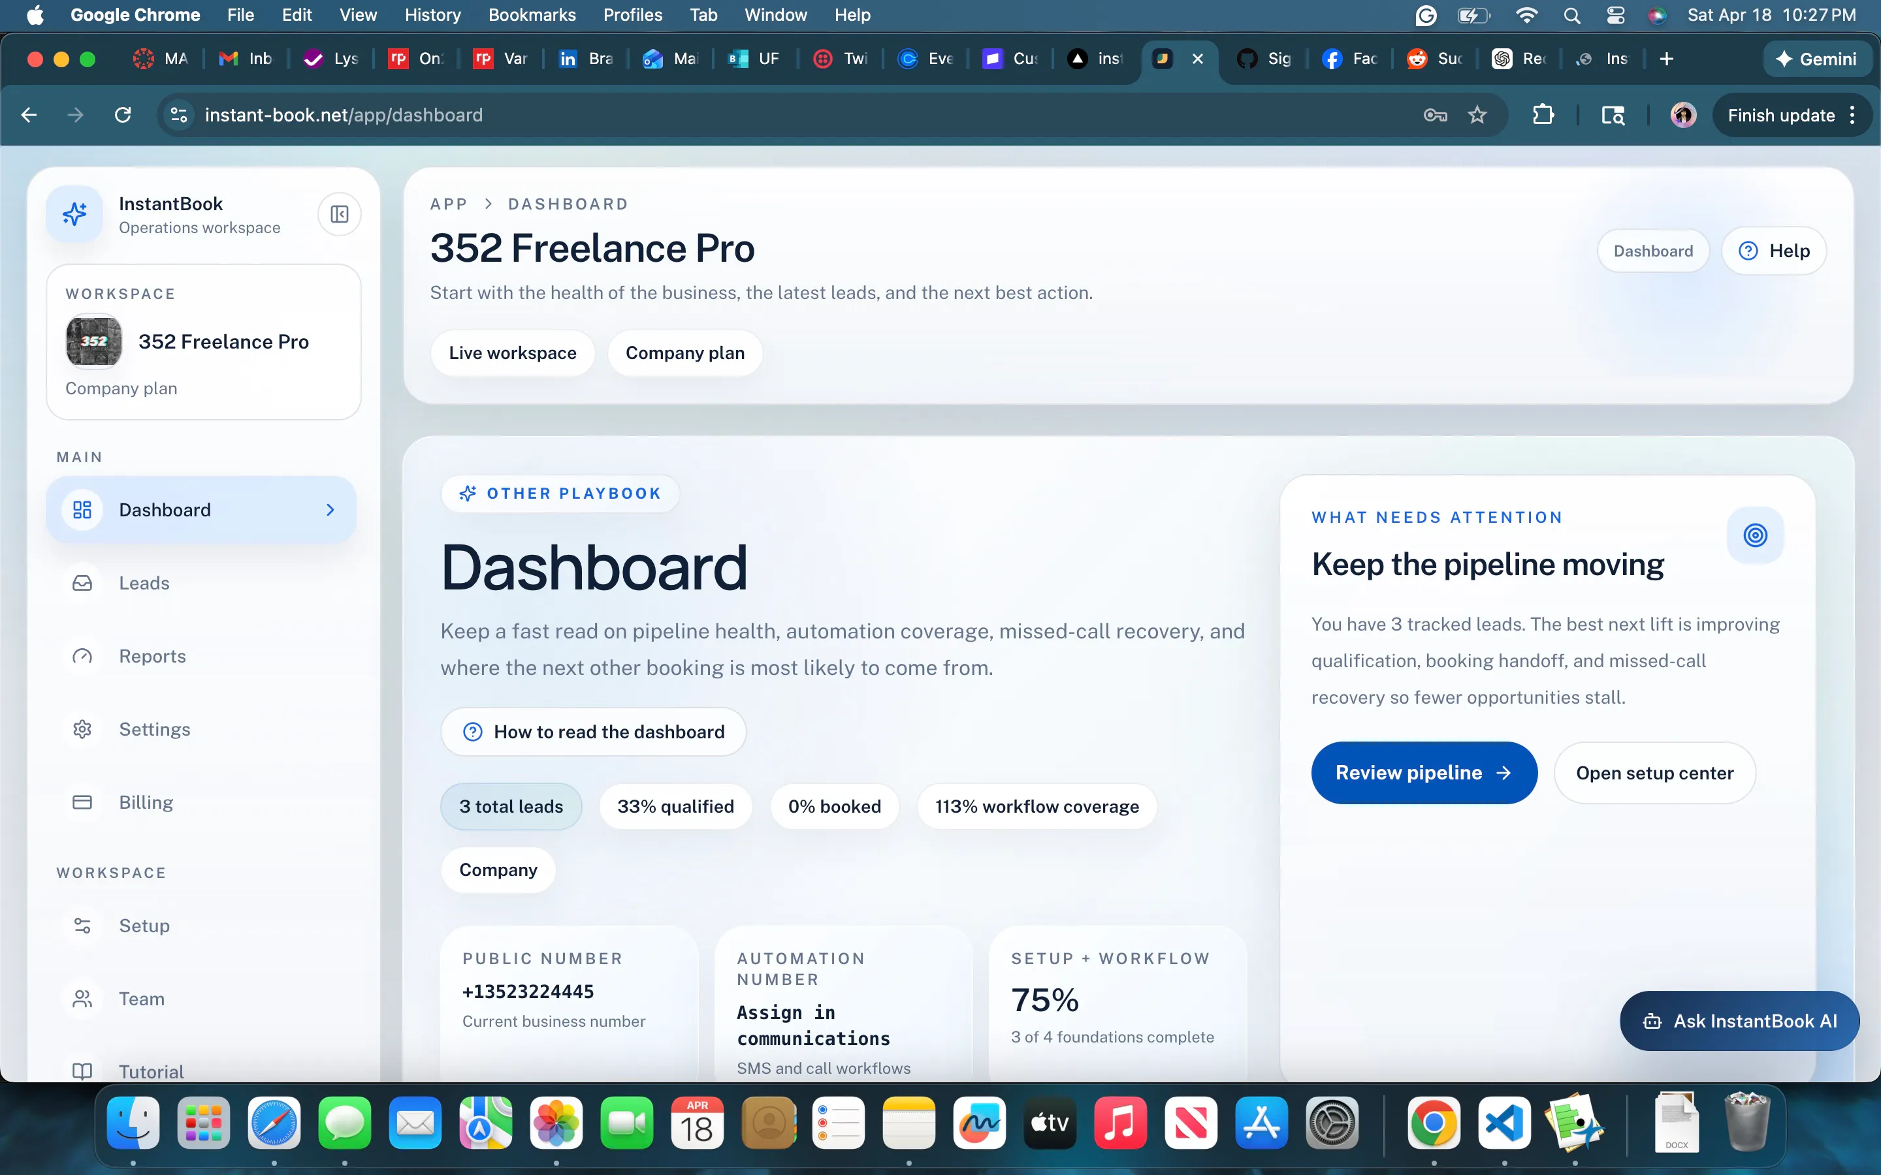Click the Company plan chip
Screen dimensions: 1881x1175
(x=684, y=352)
